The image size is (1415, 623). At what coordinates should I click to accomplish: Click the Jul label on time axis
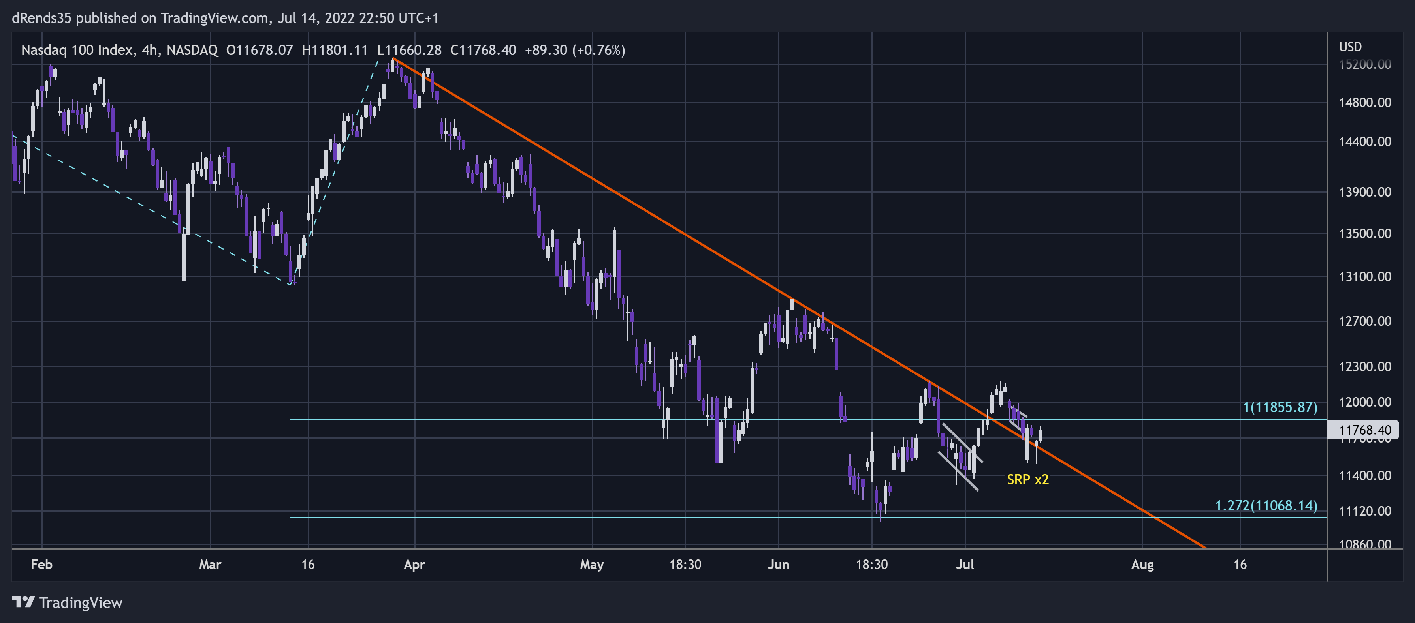(965, 564)
